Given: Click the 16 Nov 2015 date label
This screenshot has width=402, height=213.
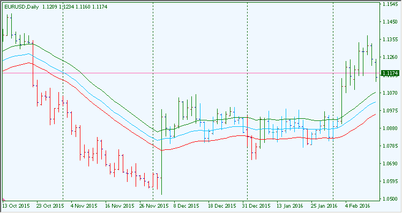Looking at the screenshot, I should click(120, 206).
